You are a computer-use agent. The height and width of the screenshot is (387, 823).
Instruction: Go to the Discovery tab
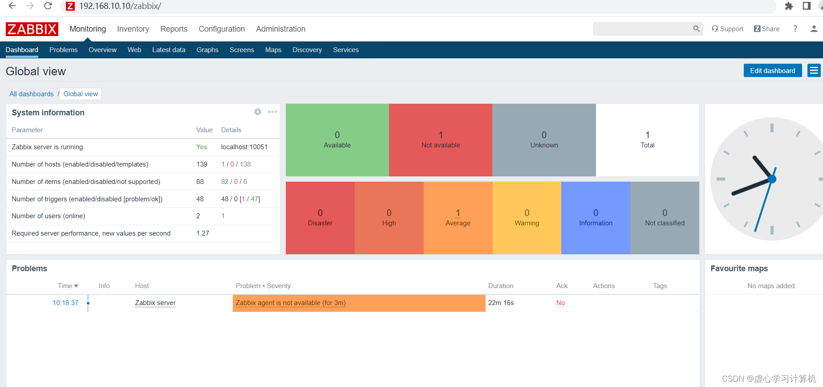click(x=307, y=50)
